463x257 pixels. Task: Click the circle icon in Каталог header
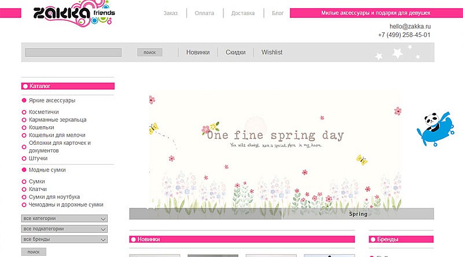point(25,86)
